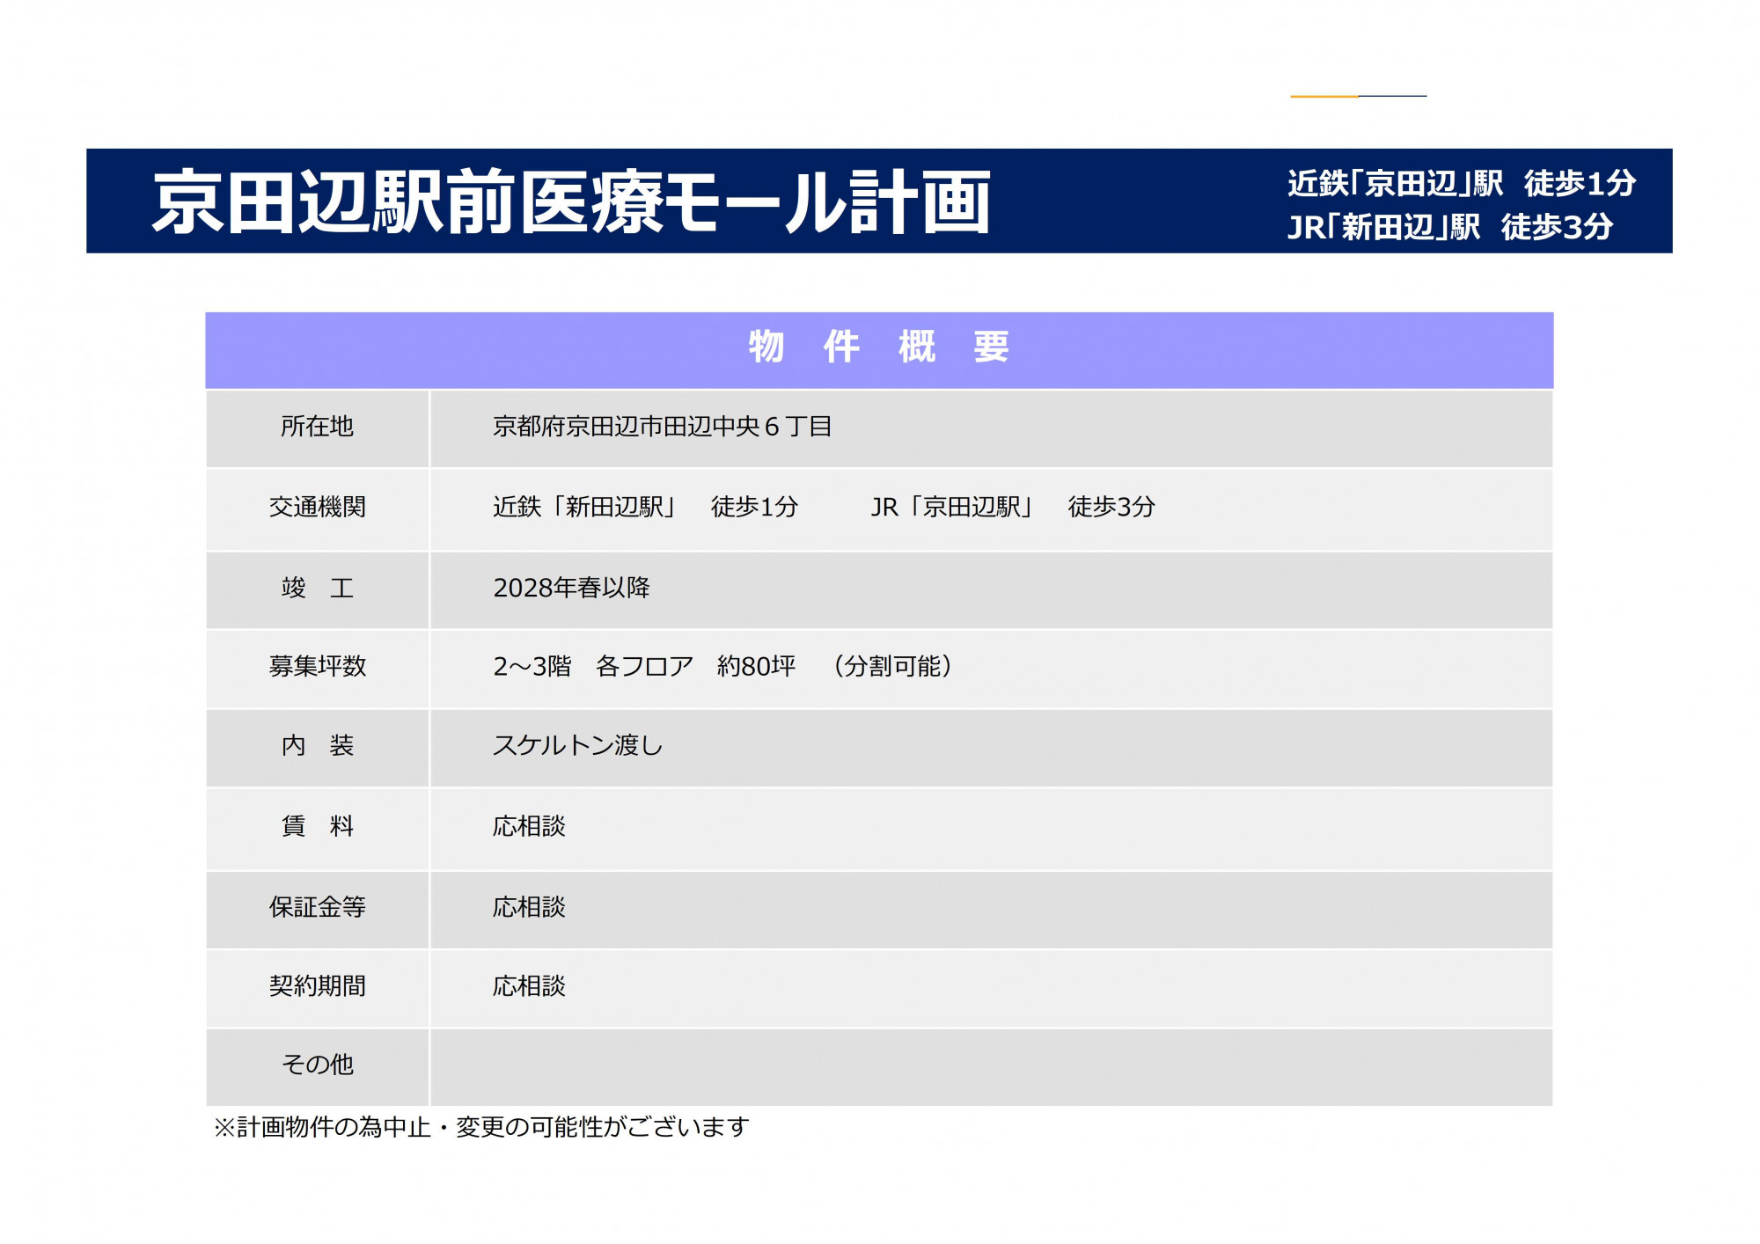This screenshot has height=1244, width=1760.
Task: Click the JR「新田辺」駅 徒歩3分 header text
Action: point(1449,227)
